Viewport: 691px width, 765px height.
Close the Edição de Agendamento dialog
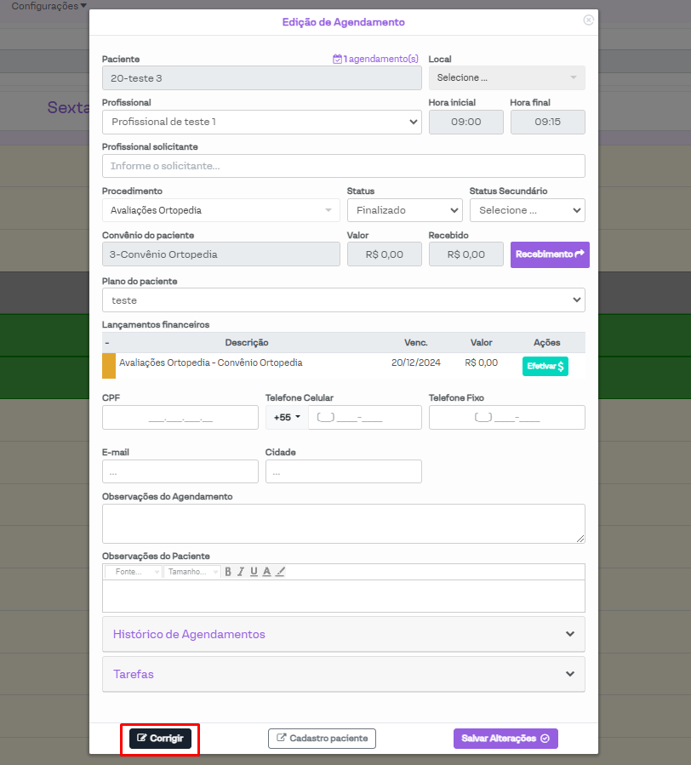tap(588, 20)
